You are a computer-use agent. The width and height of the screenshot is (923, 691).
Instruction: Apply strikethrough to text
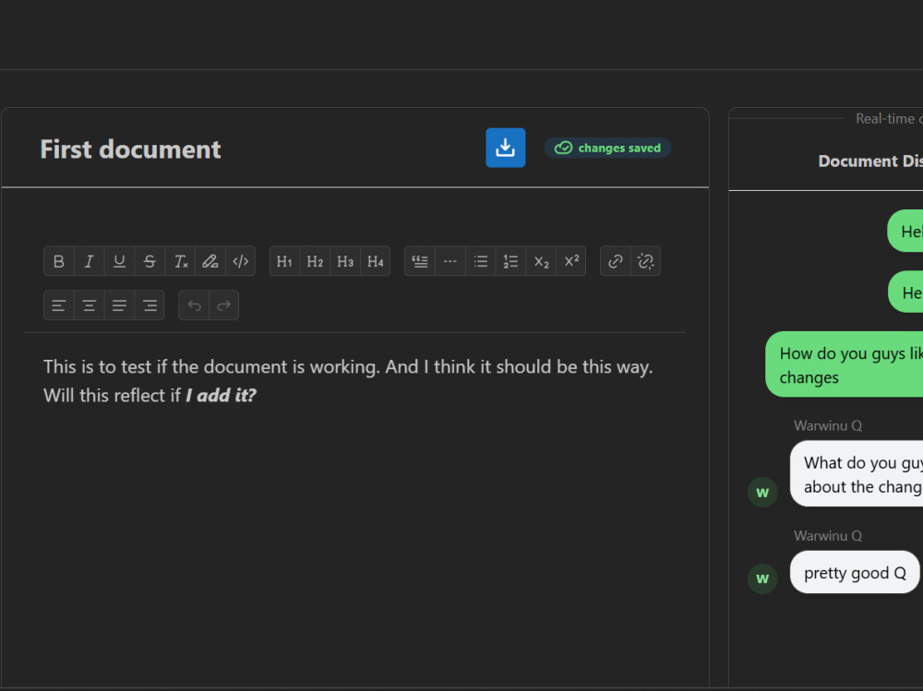click(x=150, y=261)
